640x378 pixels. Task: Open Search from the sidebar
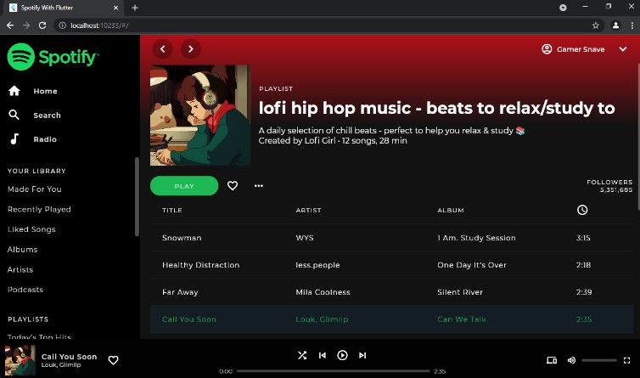47,116
